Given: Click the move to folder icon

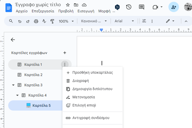Looking at the screenshot, I should coord(76,5).
